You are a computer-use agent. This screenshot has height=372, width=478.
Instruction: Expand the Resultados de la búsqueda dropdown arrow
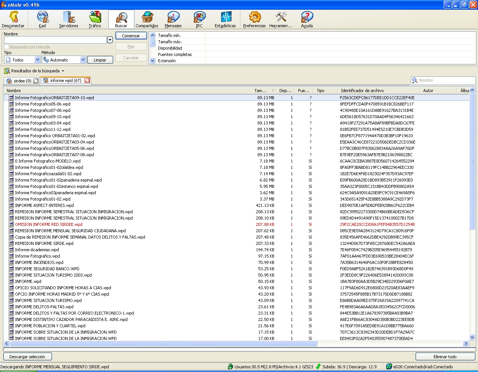(x=63, y=71)
